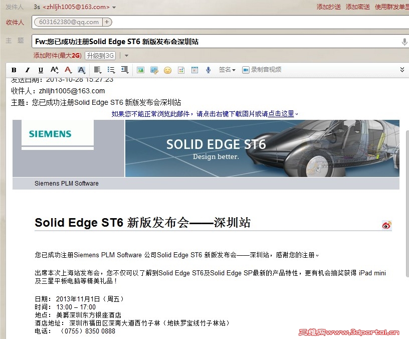This screenshot has width=409, height=339.
Task: Click 使用群发单显 link
Action: (x=392, y=7)
